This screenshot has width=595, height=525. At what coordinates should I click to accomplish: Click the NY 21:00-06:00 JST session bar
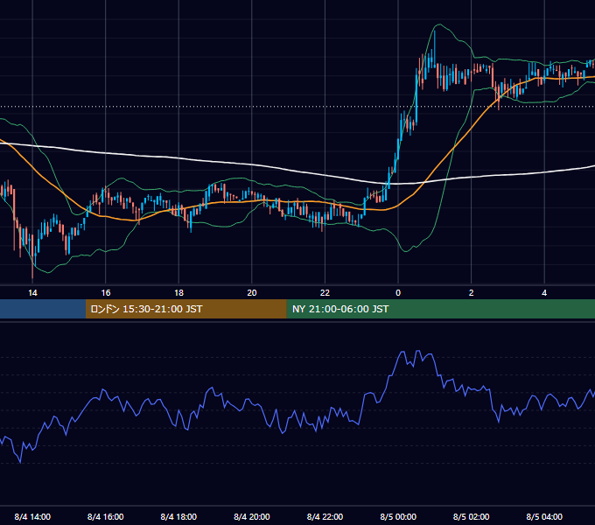pyautogui.click(x=440, y=309)
